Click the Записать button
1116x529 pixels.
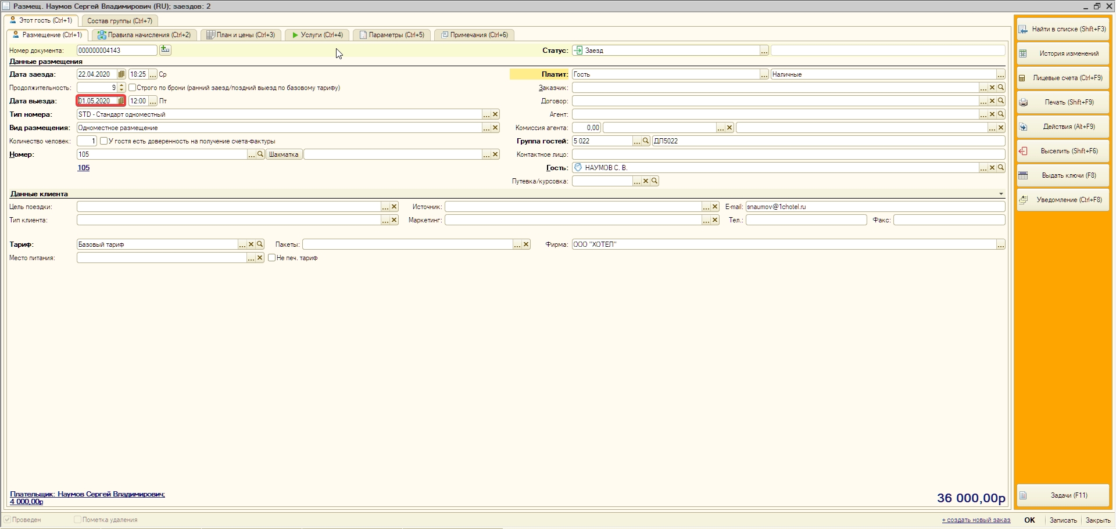(x=1063, y=520)
